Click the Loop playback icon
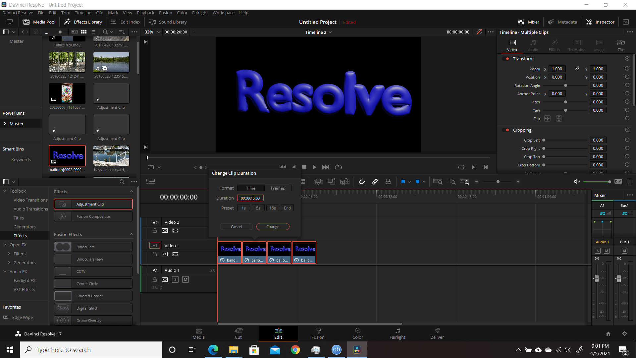This screenshot has width=636, height=358. coord(338,167)
